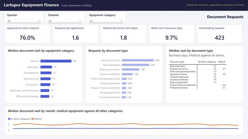Click the Bank statements table row
Screen dimensions: 248x139
click(198, 66)
